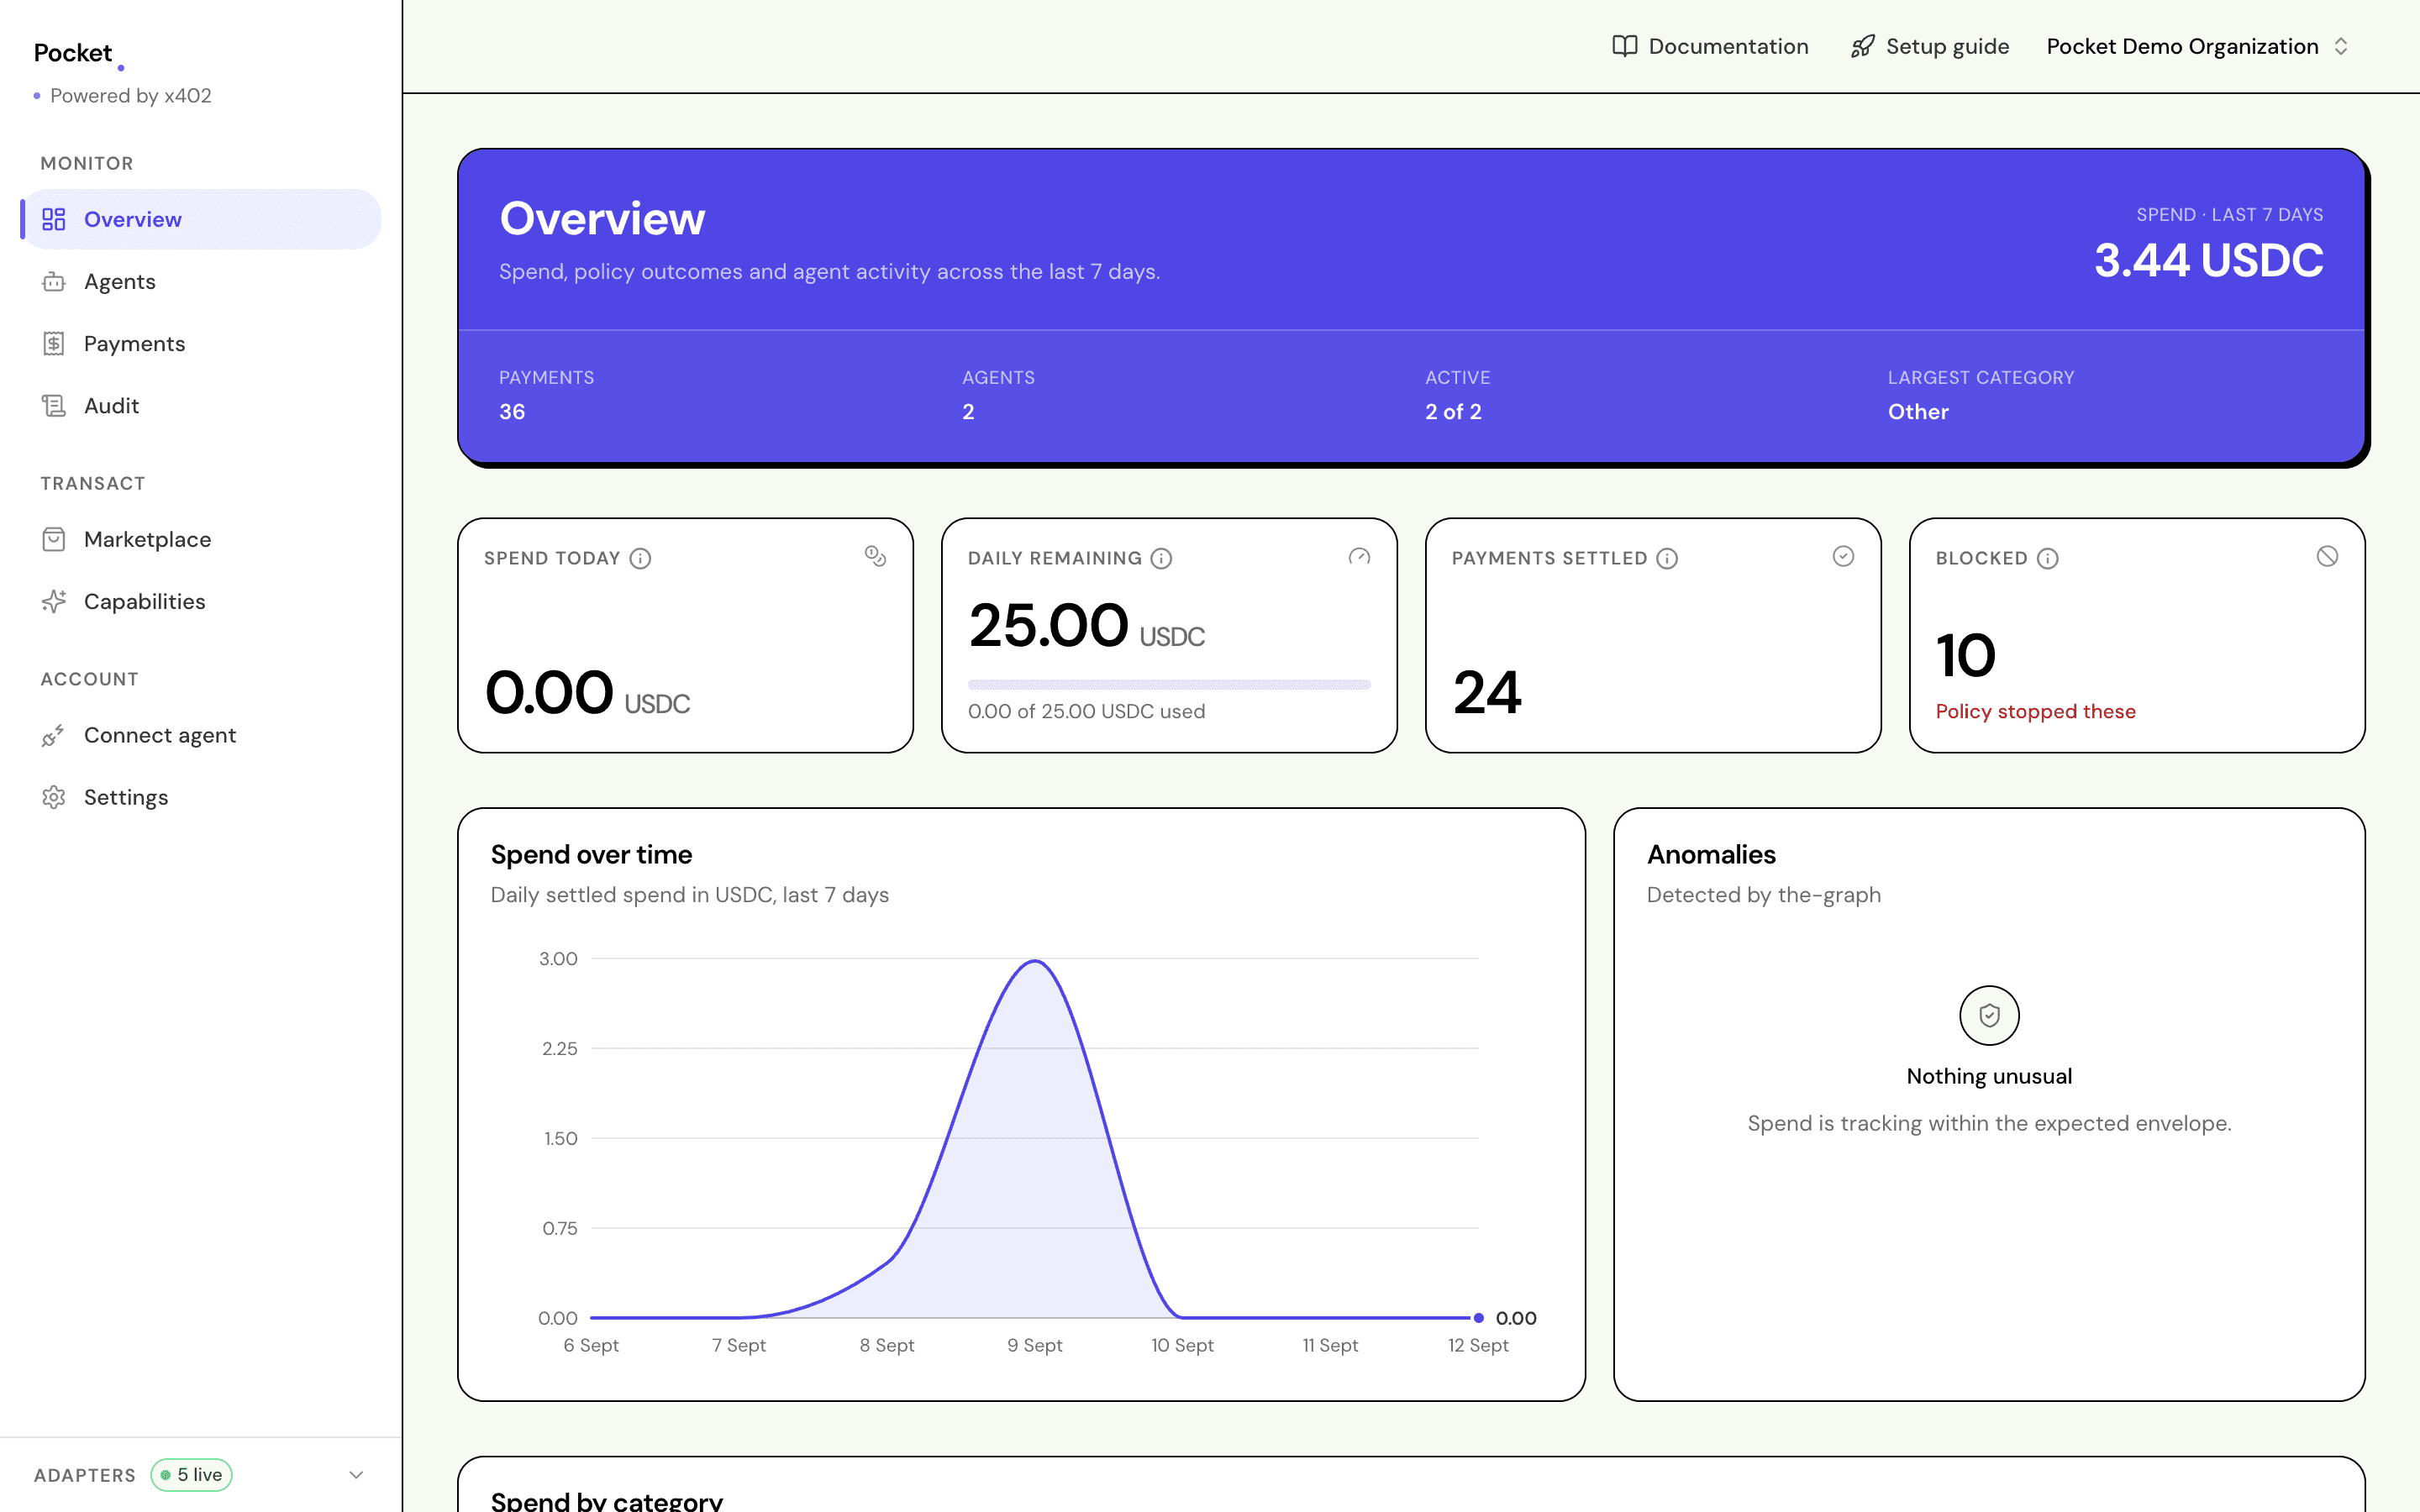Viewport: 2420px width, 1512px height.
Task: Click the 'Nothing unusual' message
Action: (1989, 1076)
